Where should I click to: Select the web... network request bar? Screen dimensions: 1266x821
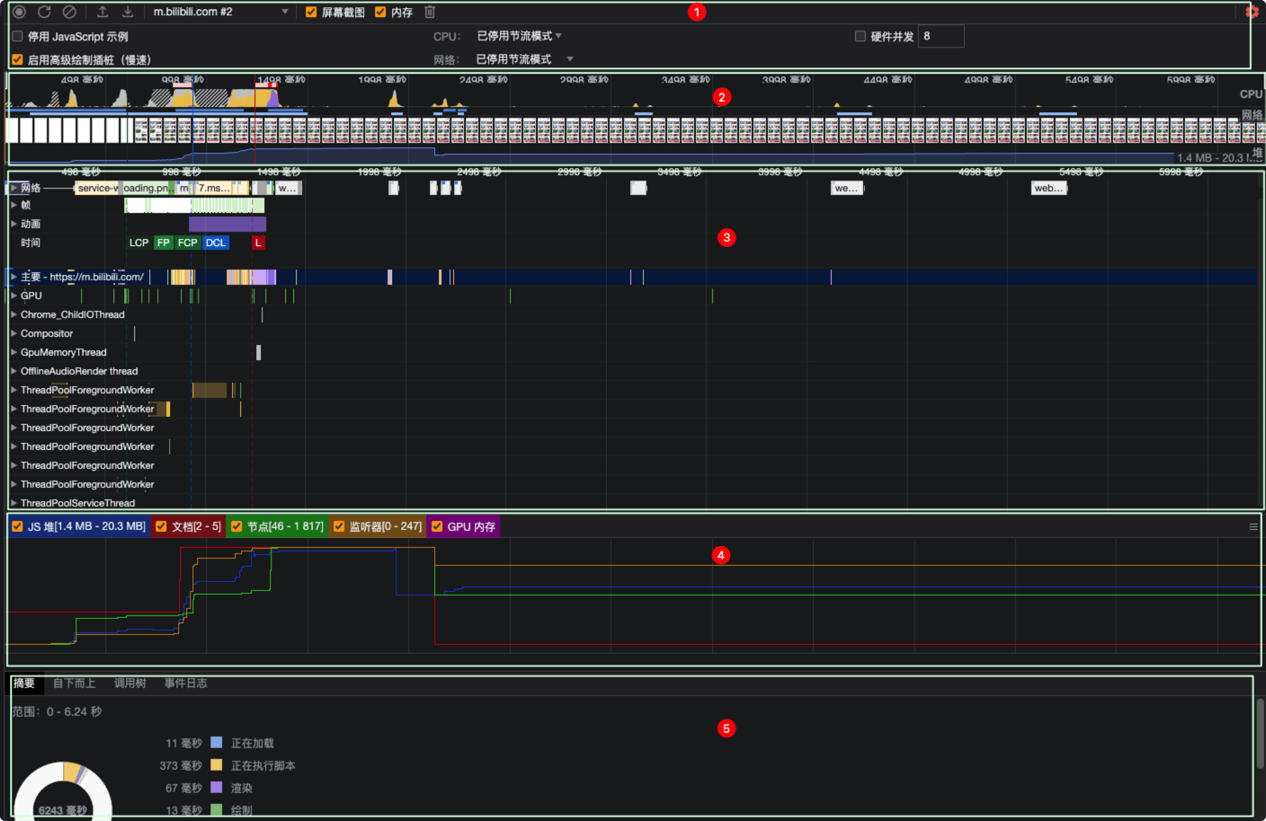pyautogui.click(x=1048, y=188)
